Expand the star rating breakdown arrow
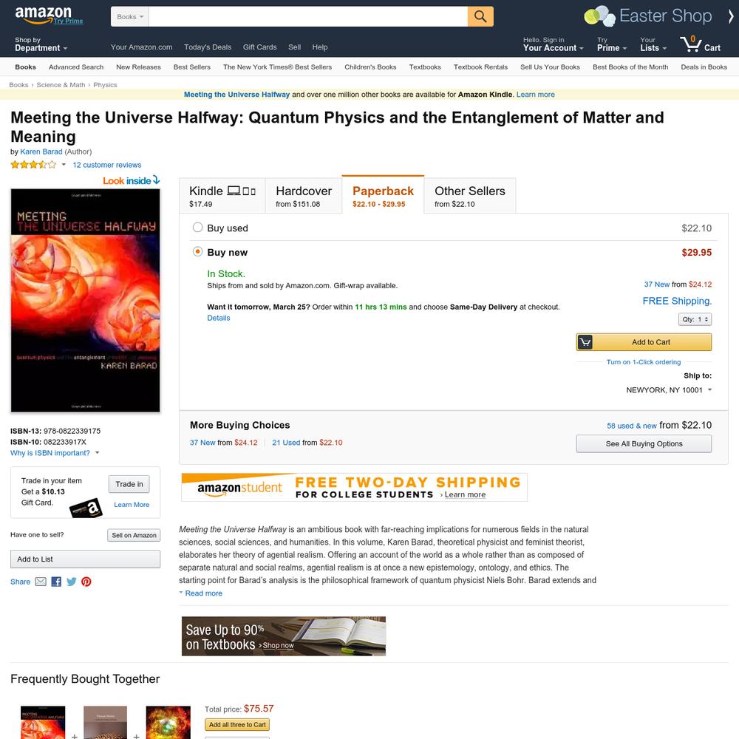 point(64,165)
